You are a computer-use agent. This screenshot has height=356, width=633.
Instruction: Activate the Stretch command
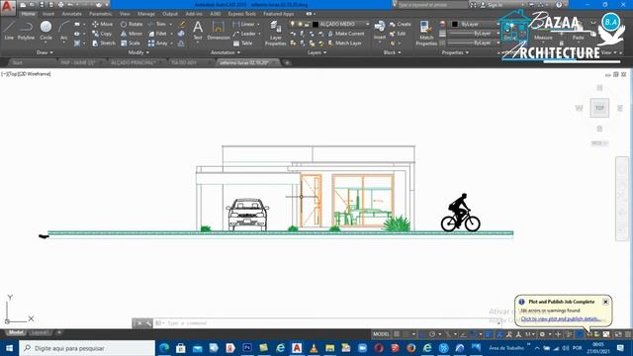pos(104,43)
